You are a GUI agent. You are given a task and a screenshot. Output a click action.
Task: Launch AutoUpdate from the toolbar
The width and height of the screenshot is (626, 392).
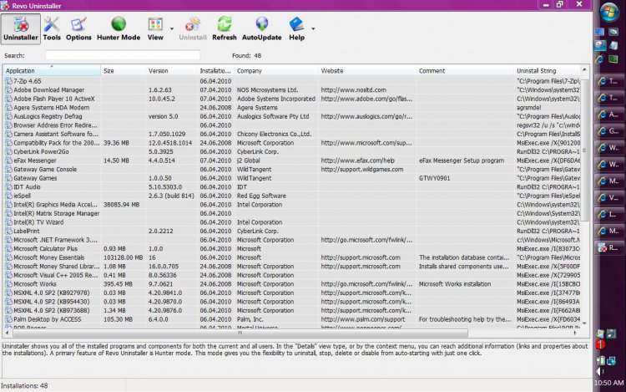coord(261,28)
